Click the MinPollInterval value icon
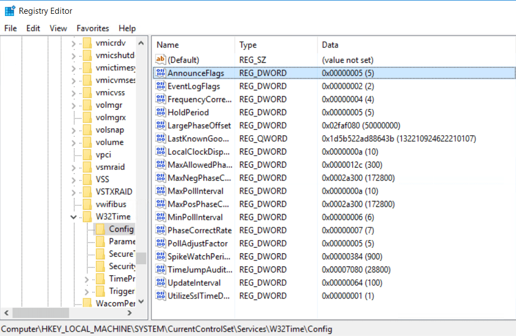 click(x=161, y=217)
